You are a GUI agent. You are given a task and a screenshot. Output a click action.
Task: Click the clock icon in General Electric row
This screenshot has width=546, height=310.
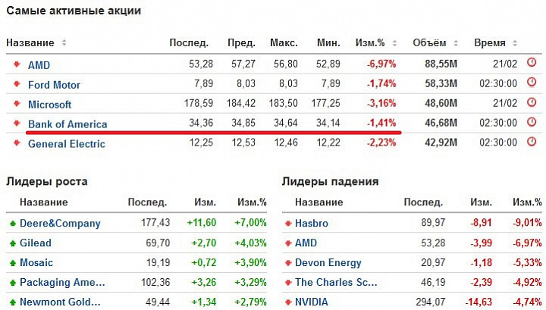pos(532,141)
